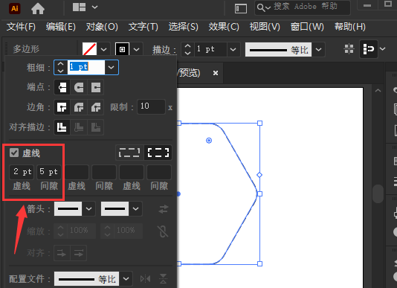Click the search Adobe help field
Image resolution: width=397 pixels, height=288 pixels.
click(303, 7)
